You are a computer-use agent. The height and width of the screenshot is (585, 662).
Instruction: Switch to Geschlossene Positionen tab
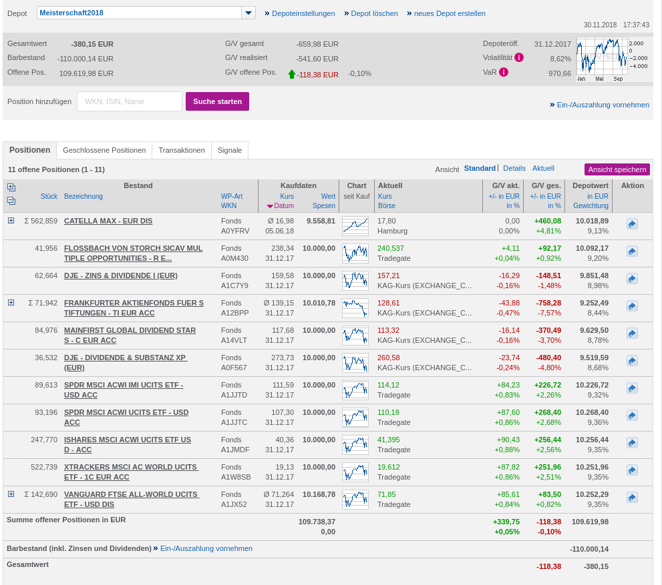(104, 150)
